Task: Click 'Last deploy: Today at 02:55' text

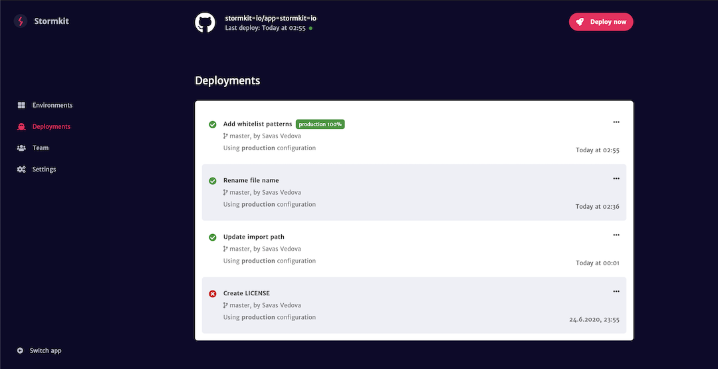Action: (x=265, y=28)
